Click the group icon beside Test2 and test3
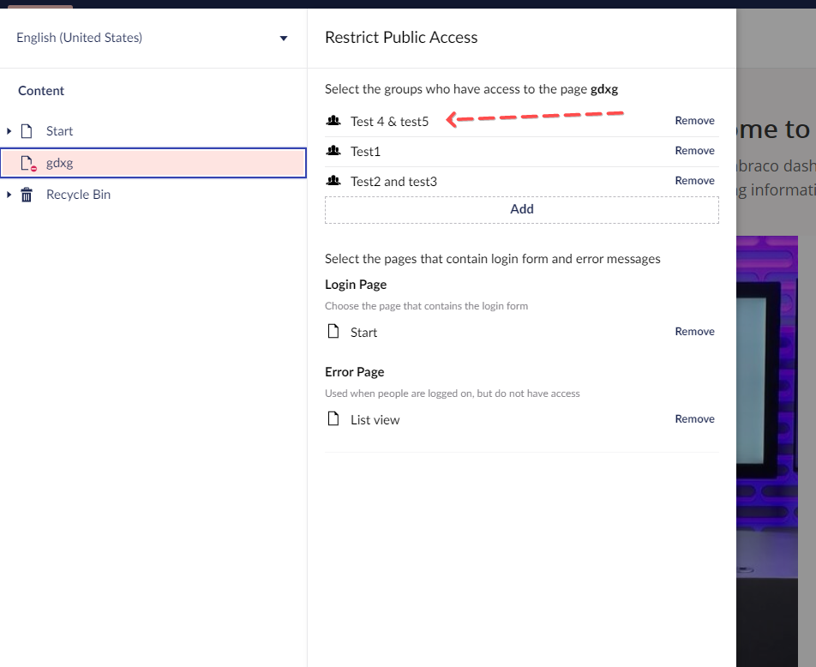816x667 pixels. (x=333, y=181)
